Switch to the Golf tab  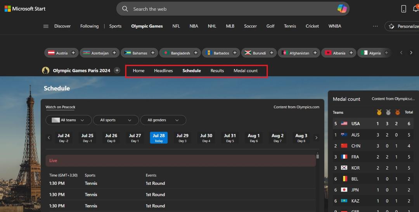point(270,26)
